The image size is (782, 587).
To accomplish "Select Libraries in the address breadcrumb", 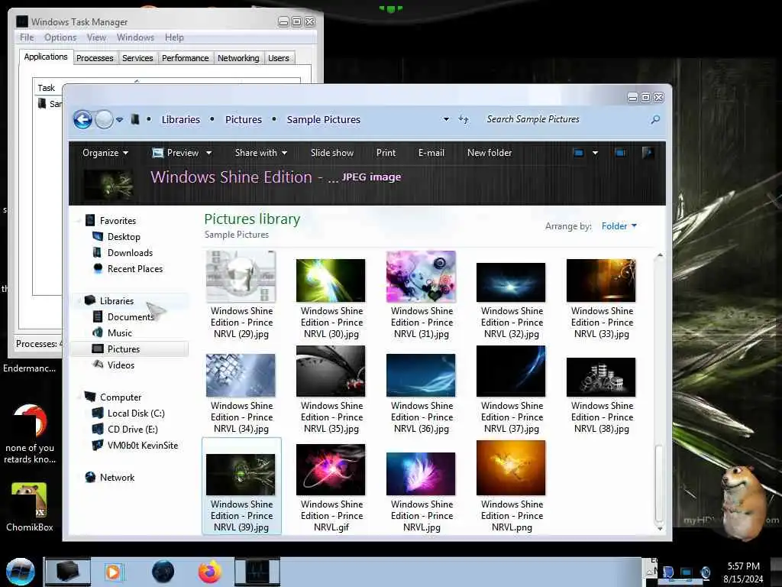I will (x=180, y=120).
